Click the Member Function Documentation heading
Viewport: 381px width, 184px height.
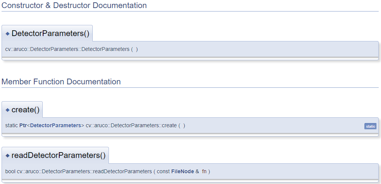click(61, 82)
